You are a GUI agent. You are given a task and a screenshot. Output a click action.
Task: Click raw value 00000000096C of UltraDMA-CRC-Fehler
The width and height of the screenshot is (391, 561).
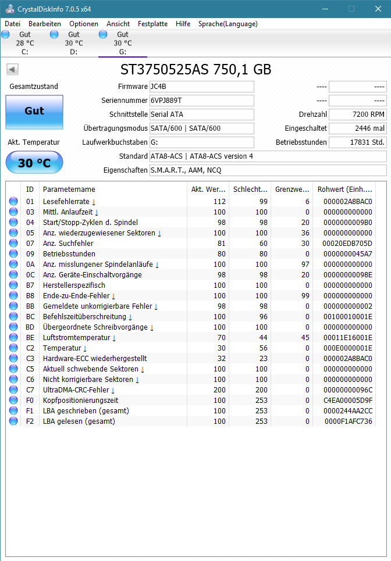[348, 390]
